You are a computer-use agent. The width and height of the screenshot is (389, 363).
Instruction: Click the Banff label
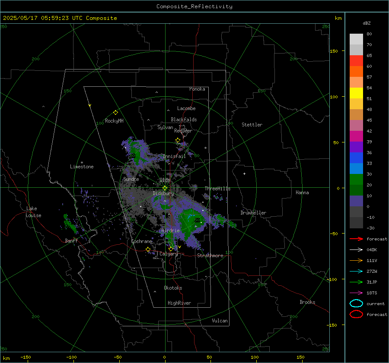tap(71, 241)
